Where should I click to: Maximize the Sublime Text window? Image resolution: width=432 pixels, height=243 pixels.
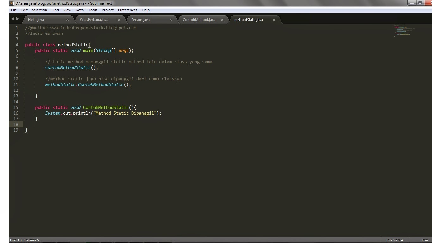(x=420, y=3)
